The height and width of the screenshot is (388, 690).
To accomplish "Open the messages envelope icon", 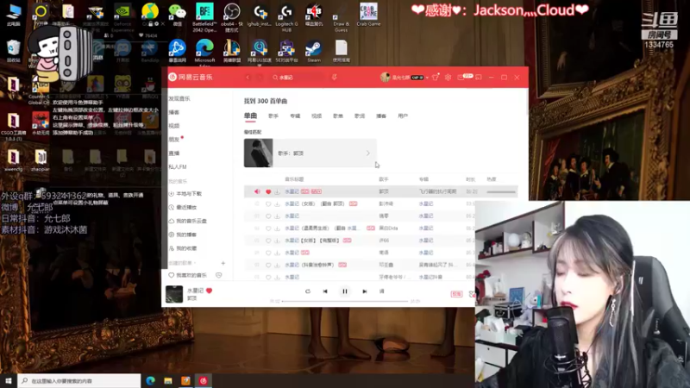I will [461, 78].
